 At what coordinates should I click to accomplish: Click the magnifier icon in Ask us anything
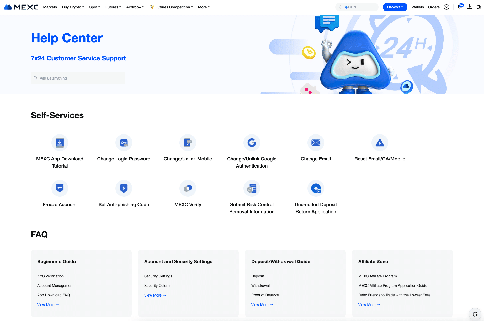(35, 78)
